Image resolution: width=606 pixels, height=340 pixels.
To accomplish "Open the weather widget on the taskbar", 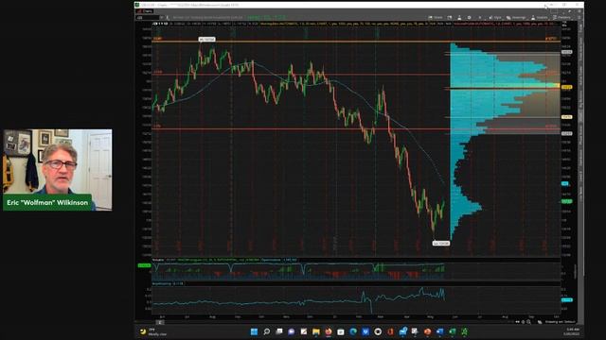I will [x=153, y=331].
